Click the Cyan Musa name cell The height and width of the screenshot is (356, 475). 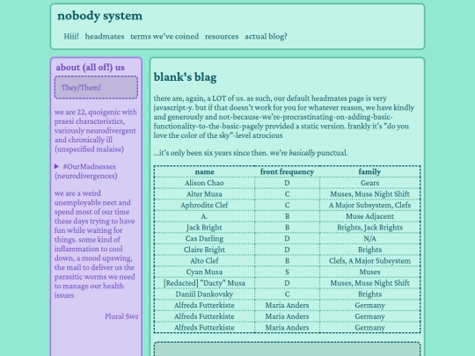tap(204, 272)
